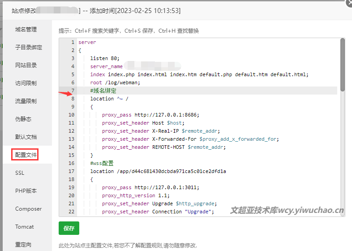Go to the 流量限制 tab
Viewport: 352px width, 251px height.
tap(26, 101)
